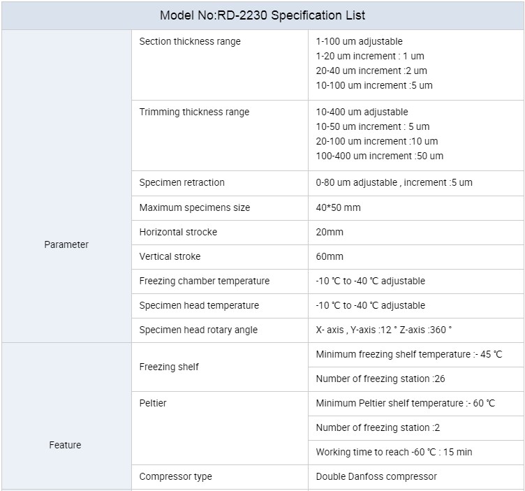This screenshot has height=491, width=525.
Task: Click the Maximum specimens size label
Action: (x=195, y=207)
